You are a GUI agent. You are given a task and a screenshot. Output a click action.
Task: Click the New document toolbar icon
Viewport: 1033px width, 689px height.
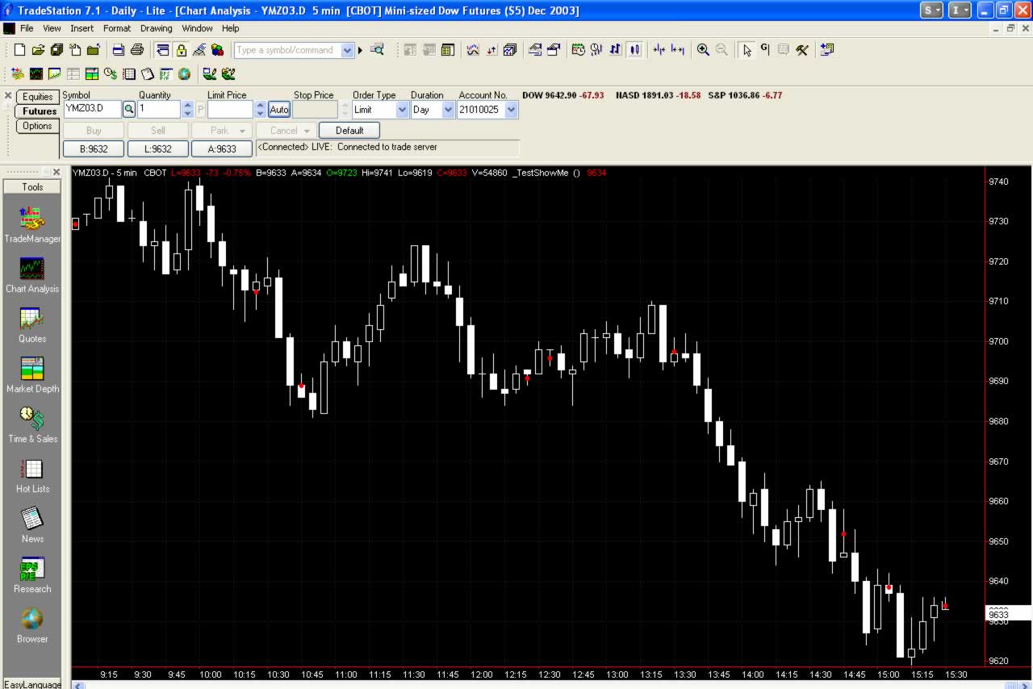19,50
